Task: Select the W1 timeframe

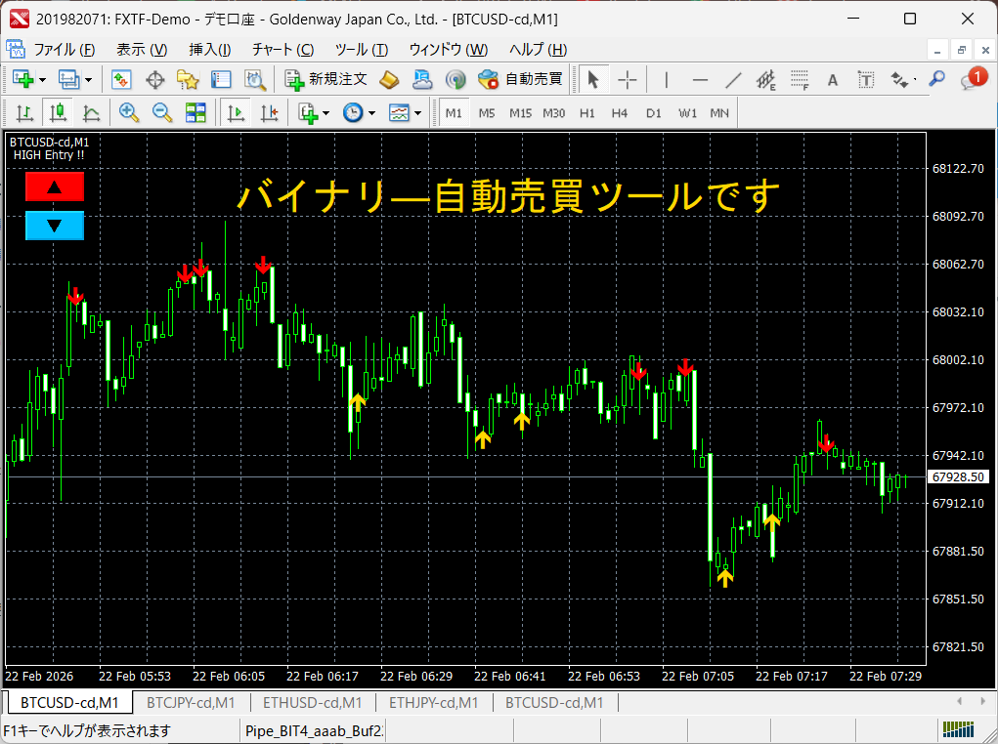Action: pos(687,113)
